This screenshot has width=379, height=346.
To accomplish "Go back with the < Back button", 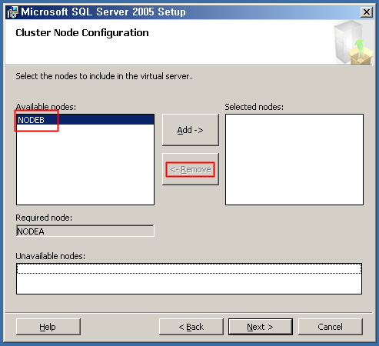I will [191, 327].
